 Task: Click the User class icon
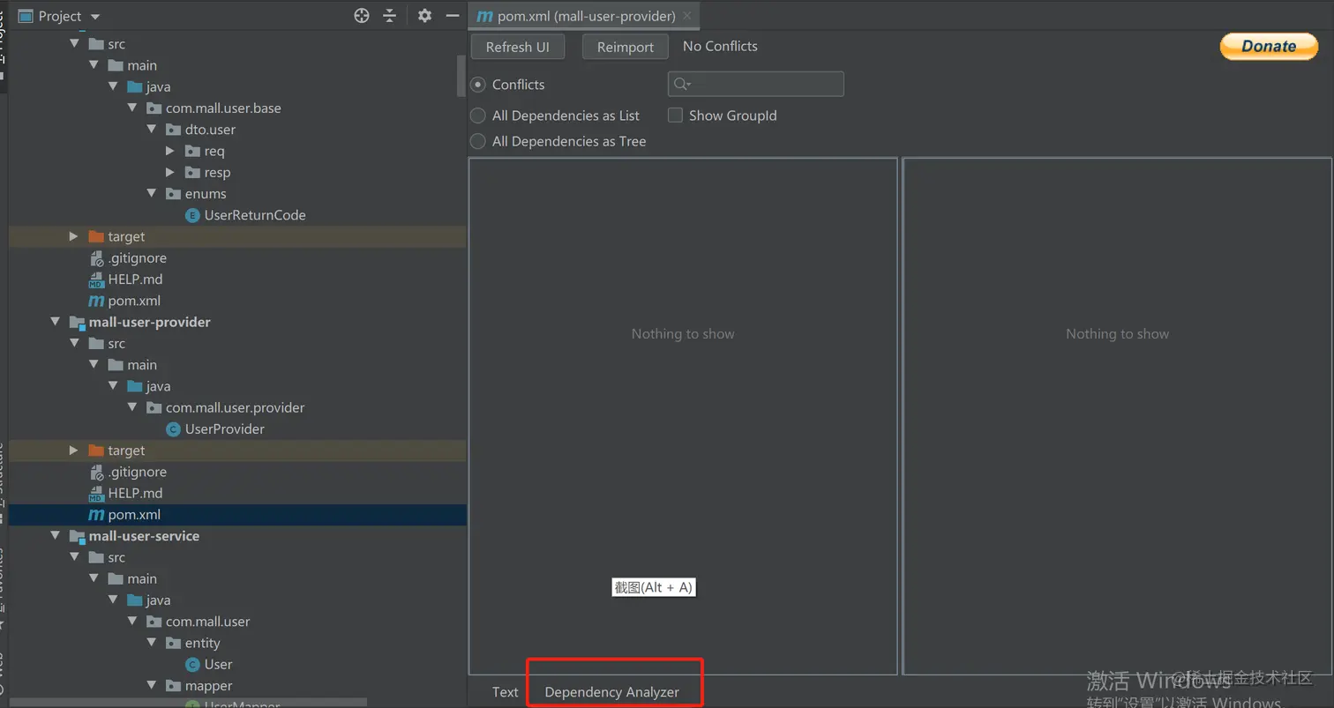192,665
